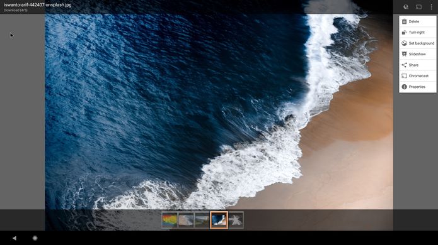Click the iswanto-arif-442407-unsplash.jpg file name
The width and height of the screenshot is (438, 245).
pyautogui.click(x=37, y=5)
